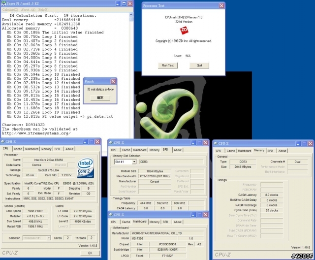Confirm the PI calculation done dialog
This screenshot has height=260, width=315.
(100, 97)
